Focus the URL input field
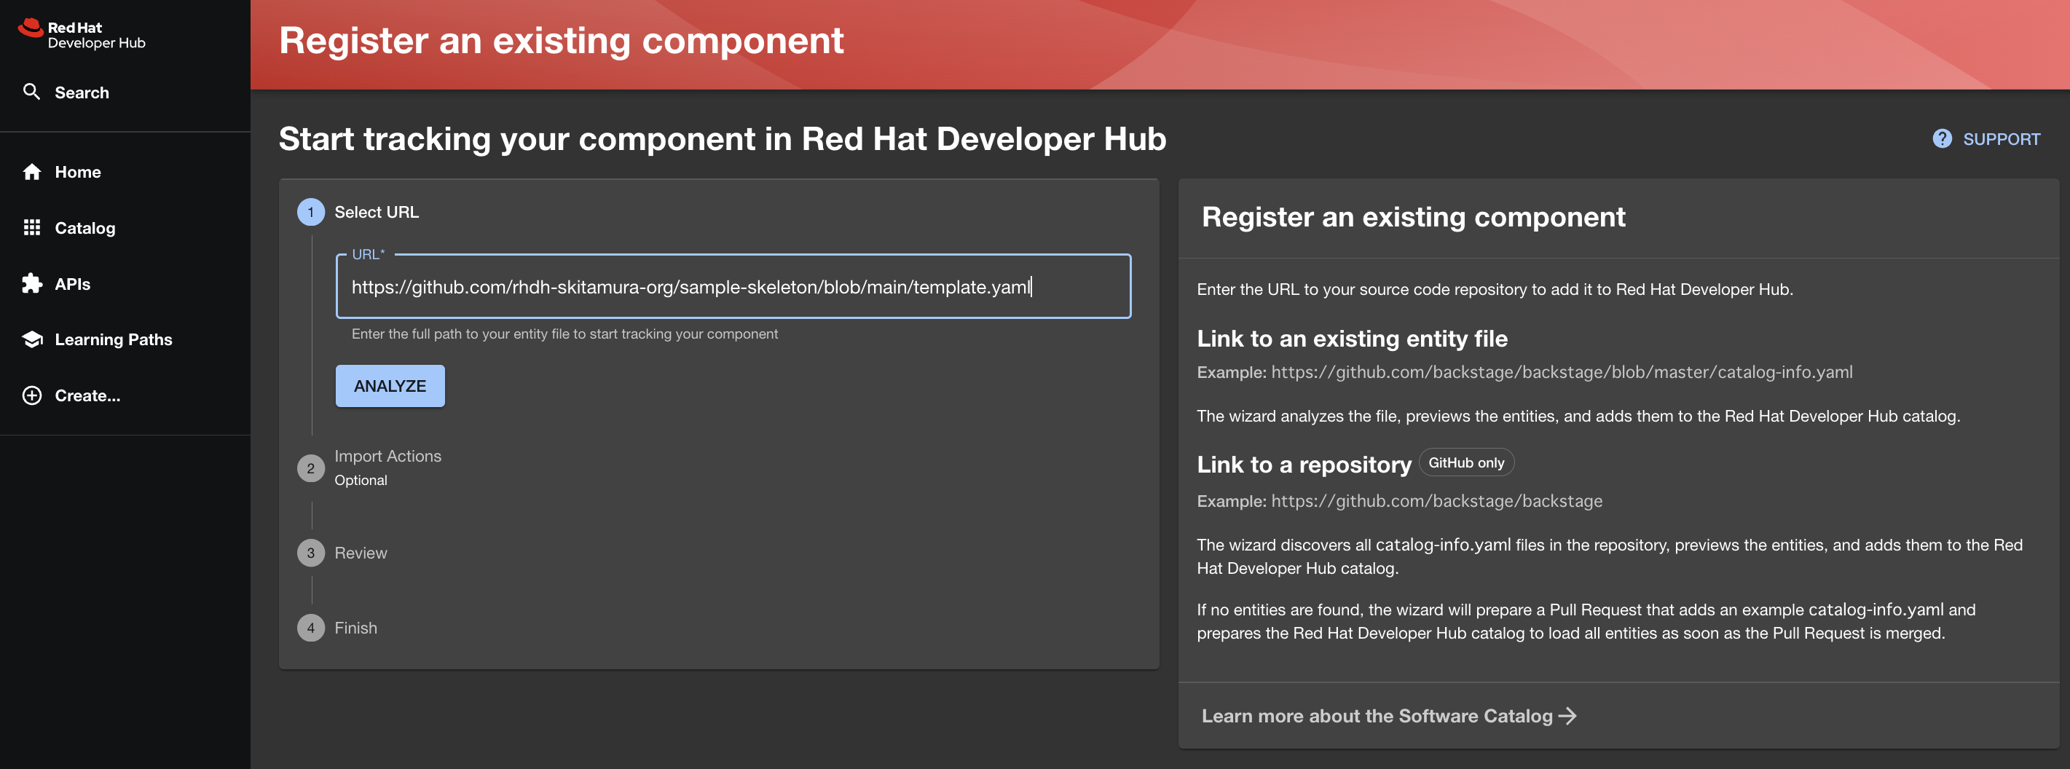Screen dimensions: 2070x769 coord(733,287)
